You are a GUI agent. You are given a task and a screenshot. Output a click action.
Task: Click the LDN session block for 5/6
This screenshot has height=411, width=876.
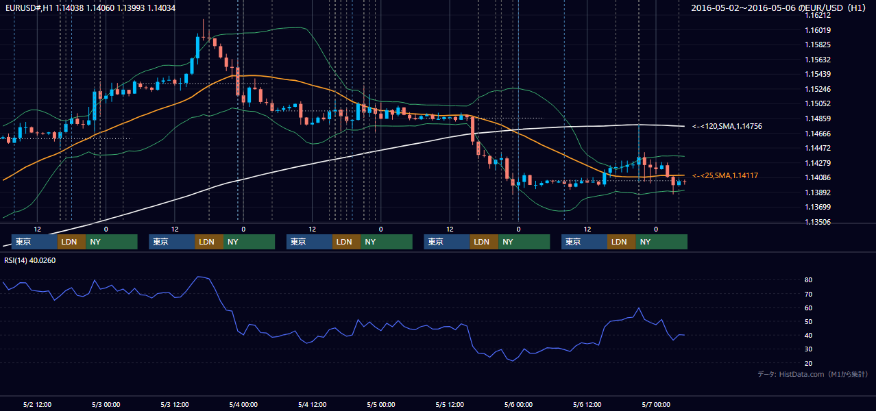tap(621, 242)
